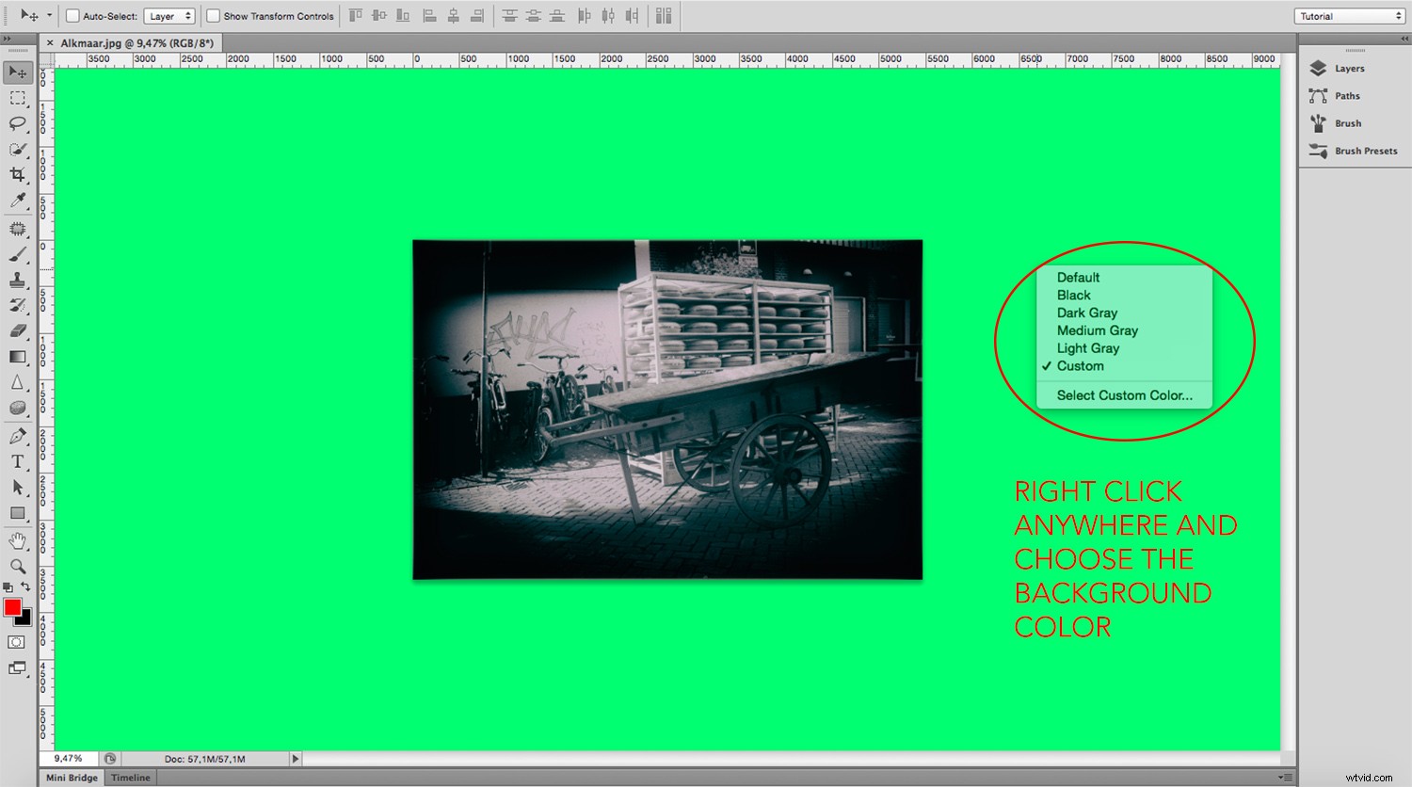Collapse the right panel dock
The width and height of the screenshot is (1412, 787).
click(1404, 40)
